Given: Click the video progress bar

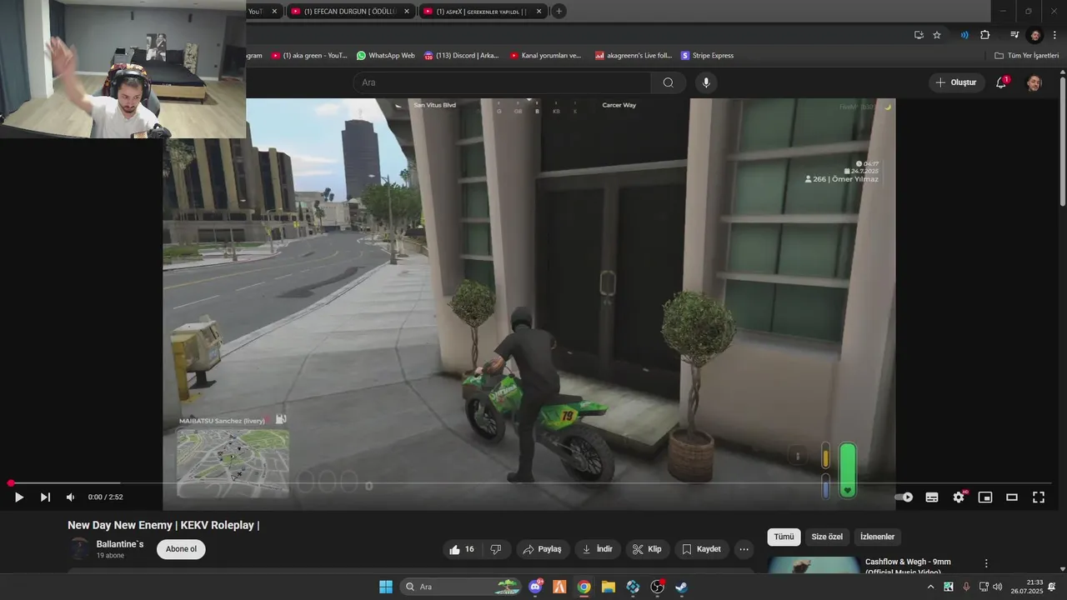Looking at the screenshot, I should click(530, 483).
